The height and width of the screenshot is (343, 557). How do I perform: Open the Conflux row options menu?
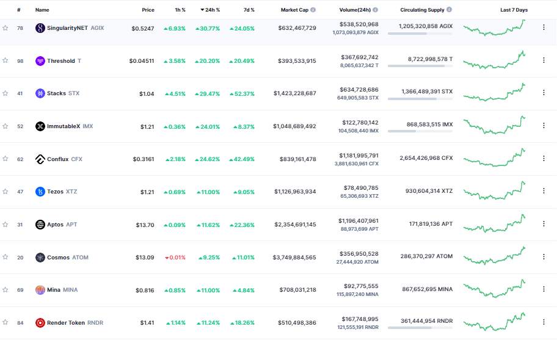click(544, 158)
